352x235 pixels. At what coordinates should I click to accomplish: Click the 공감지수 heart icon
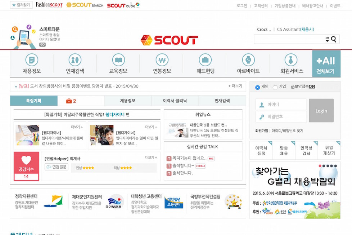coord(26,160)
